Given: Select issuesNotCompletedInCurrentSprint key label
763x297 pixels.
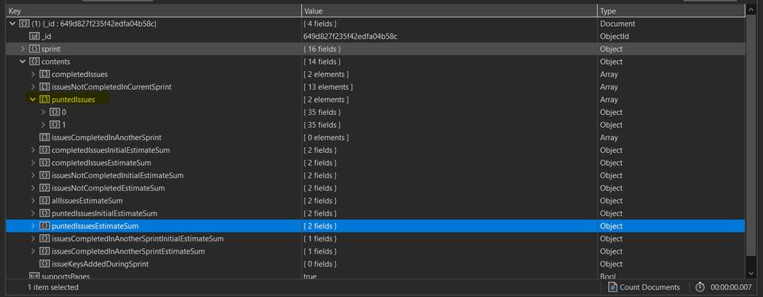Looking at the screenshot, I should 112,87.
